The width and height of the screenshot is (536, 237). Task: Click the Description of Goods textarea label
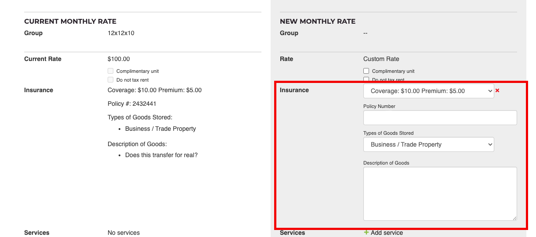(386, 163)
